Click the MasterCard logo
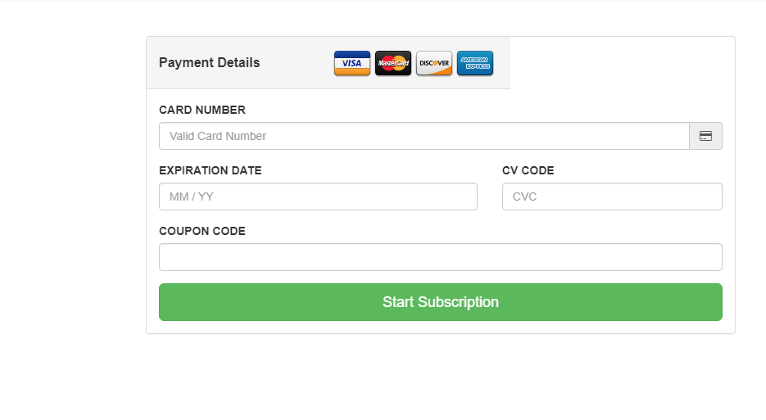 click(x=393, y=63)
